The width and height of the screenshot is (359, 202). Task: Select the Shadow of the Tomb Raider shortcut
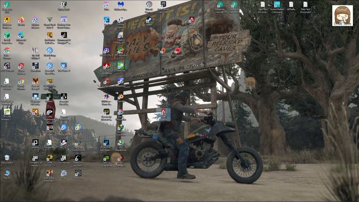pos(78,160)
